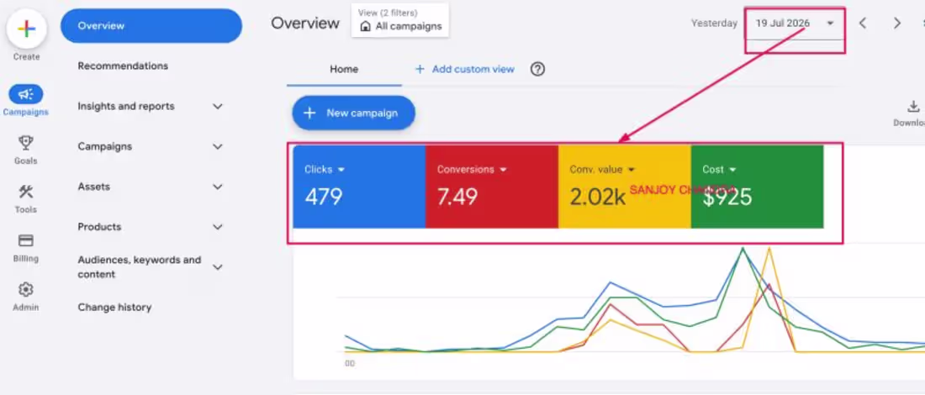Open the 19 Jul 2026 date dropdown
The image size is (925, 395).
795,24
